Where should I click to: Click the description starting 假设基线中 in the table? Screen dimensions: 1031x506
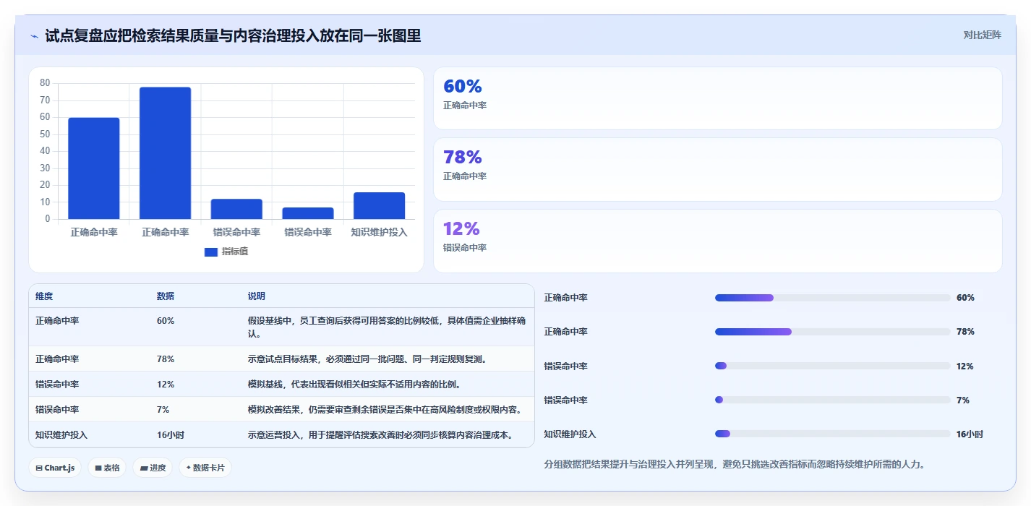coord(387,327)
